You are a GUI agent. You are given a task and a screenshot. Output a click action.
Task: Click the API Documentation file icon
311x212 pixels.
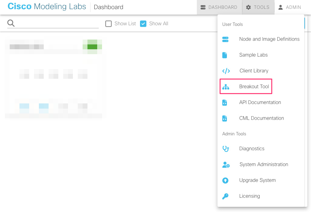pyautogui.click(x=224, y=103)
